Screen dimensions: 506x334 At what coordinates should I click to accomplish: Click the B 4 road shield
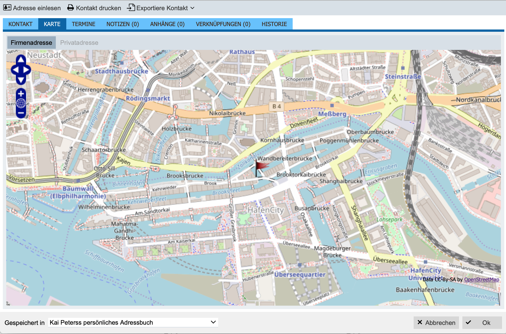tap(277, 106)
